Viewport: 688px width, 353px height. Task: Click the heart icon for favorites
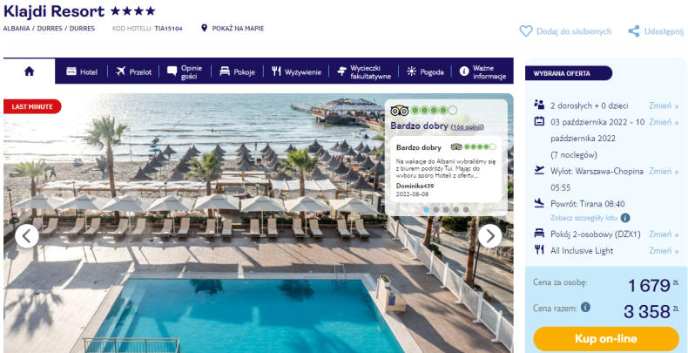click(x=526, y=31)
